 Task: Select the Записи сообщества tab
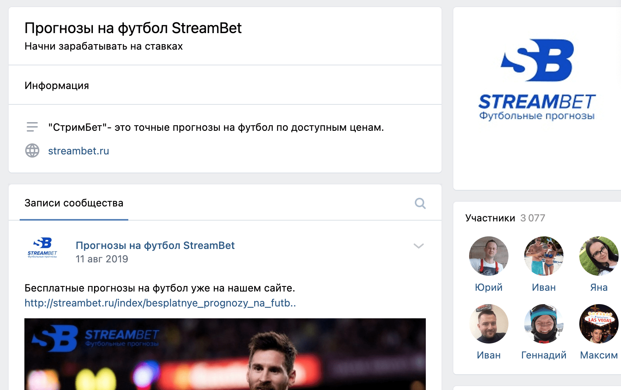point(74,203)
